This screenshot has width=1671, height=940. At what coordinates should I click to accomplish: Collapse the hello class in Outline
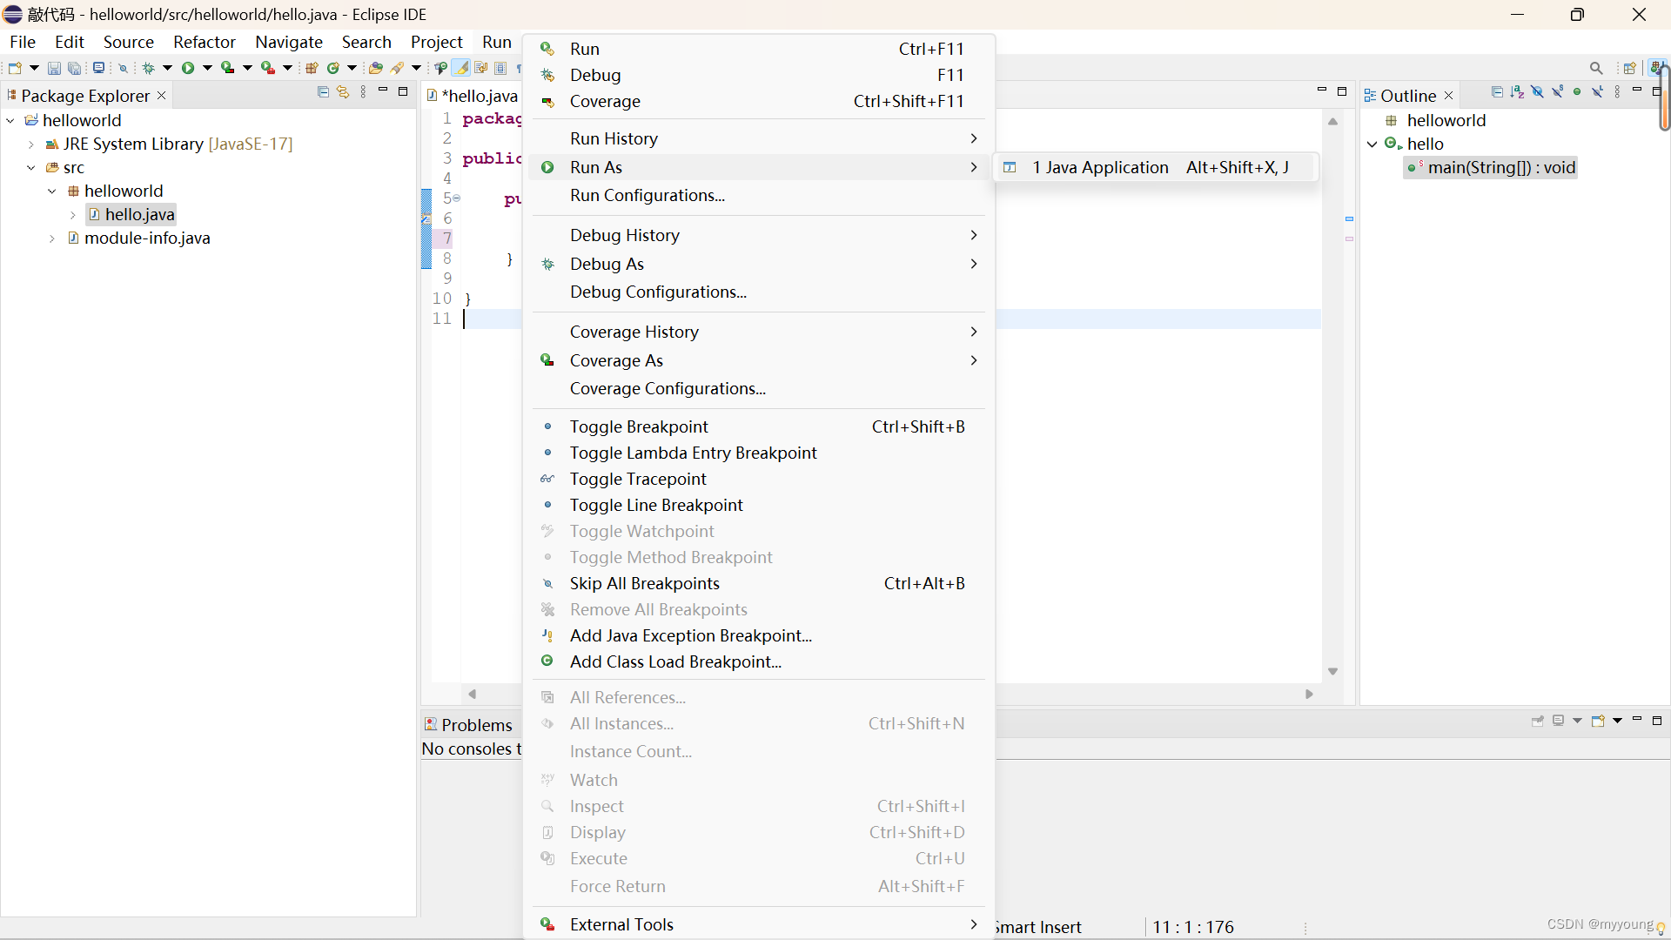[1372, 144]
